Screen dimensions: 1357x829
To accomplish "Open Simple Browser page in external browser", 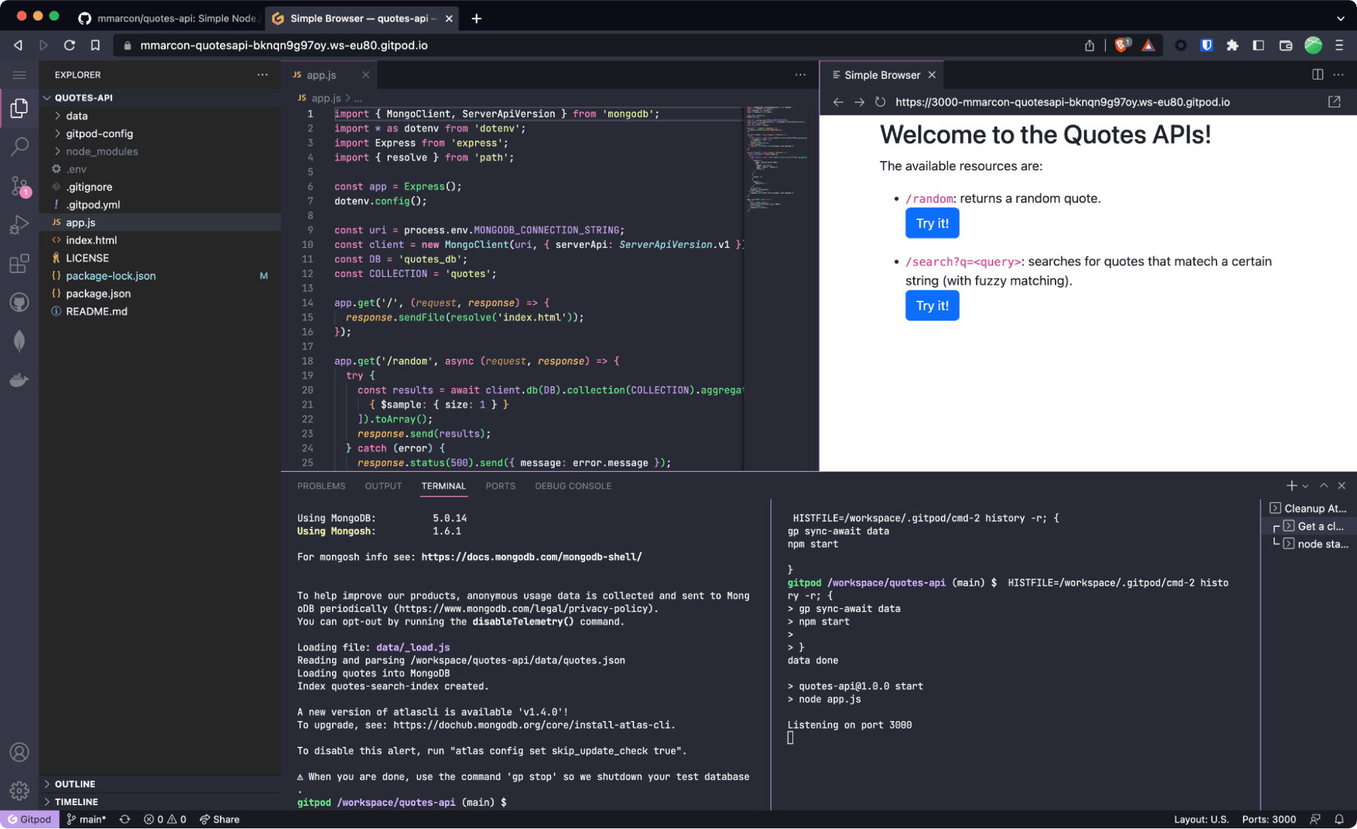I will (1334, 102).
